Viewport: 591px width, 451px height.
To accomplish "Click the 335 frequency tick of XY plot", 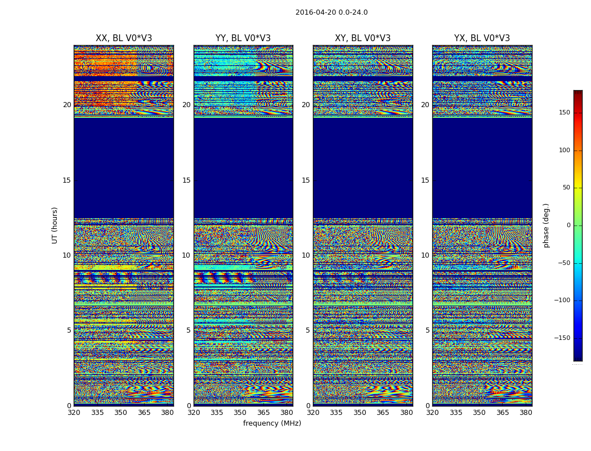I will pyautogui.click(x=336, y=413).
